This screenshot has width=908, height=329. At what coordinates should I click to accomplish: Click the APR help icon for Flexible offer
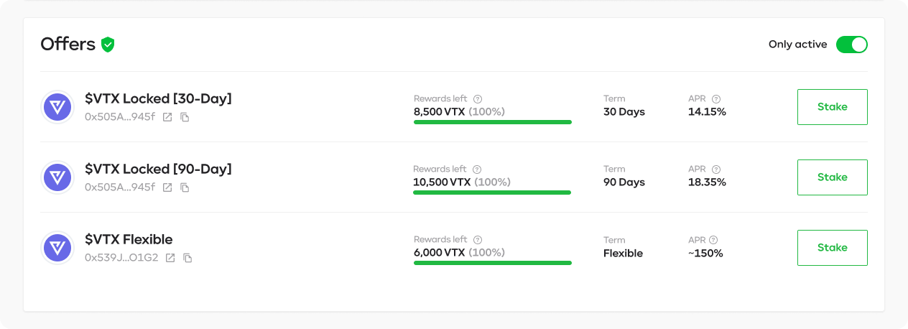tap(713, 240)
